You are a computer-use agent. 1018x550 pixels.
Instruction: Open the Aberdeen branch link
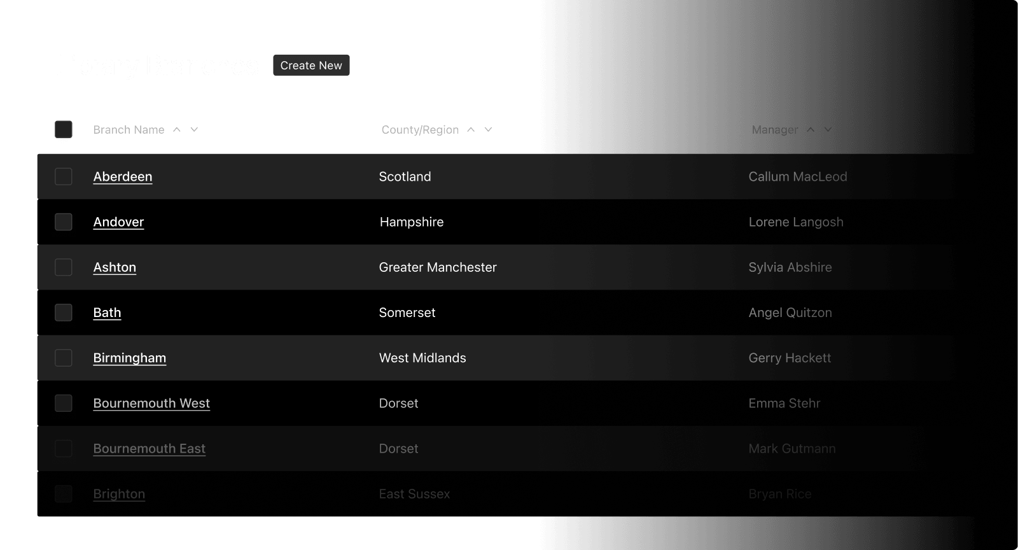(x=123, y=177)
